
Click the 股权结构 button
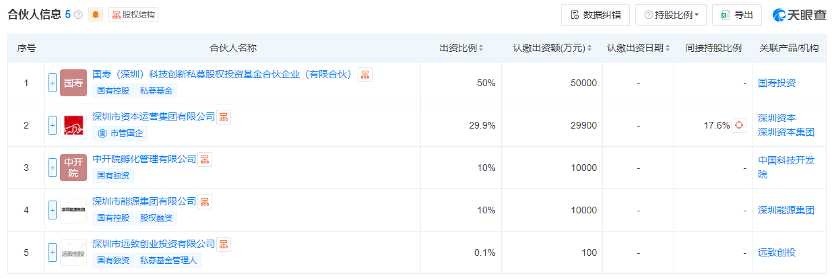pyautogui.click(x=133, y=15)
